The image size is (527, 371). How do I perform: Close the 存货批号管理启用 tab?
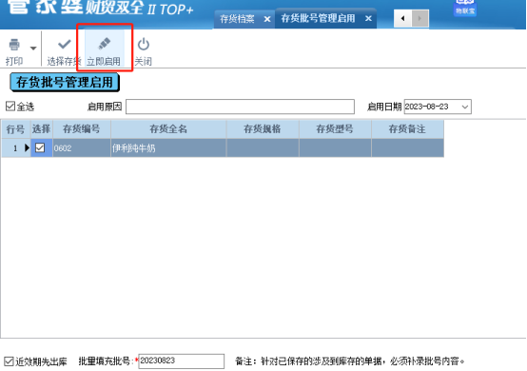tap(368, 18)
